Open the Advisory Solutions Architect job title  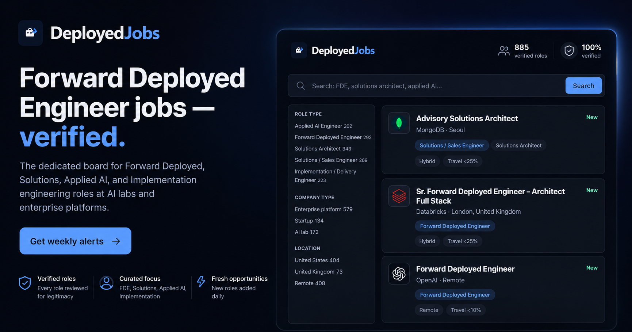click(467, 118)
